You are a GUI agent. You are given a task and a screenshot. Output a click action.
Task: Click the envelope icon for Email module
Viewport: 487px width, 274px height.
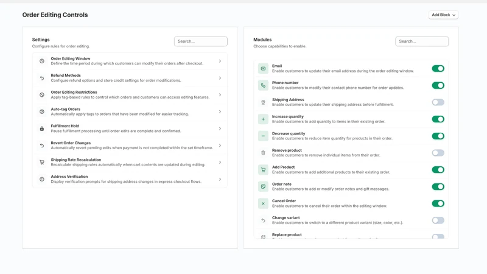[x=263, y=68]
